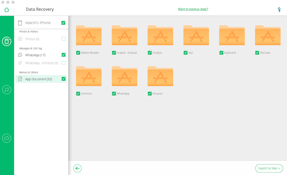
Task: Select App Document (32) in sidebar
Action: click(38, 79)
